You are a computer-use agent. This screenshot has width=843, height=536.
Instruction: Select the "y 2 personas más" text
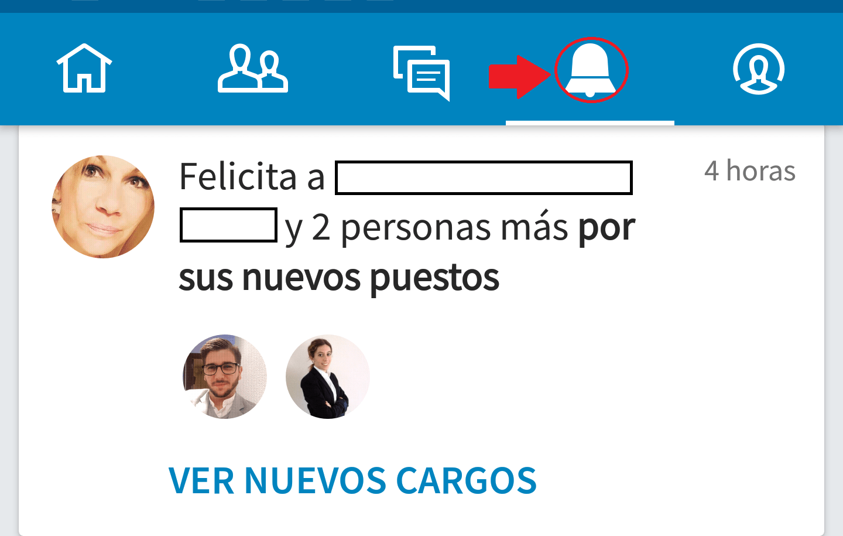coord(427,227)
